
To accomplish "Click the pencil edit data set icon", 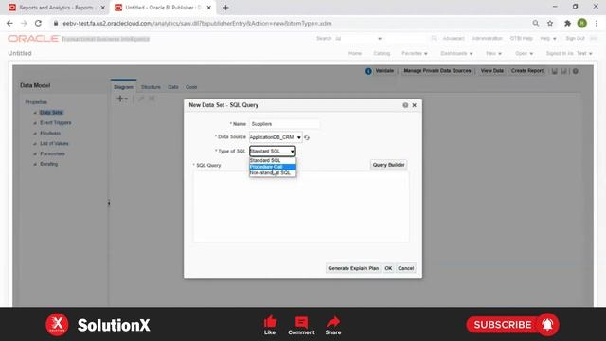I will [x=141, y=99].
